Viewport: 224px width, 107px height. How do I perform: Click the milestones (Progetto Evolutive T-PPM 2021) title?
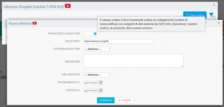click(34, 7)
